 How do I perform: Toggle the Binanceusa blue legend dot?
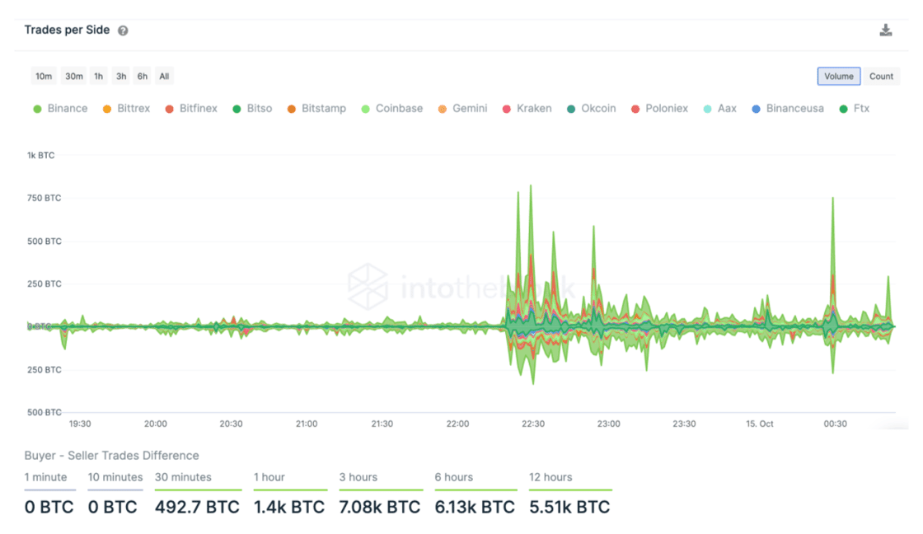click(756, 109)
